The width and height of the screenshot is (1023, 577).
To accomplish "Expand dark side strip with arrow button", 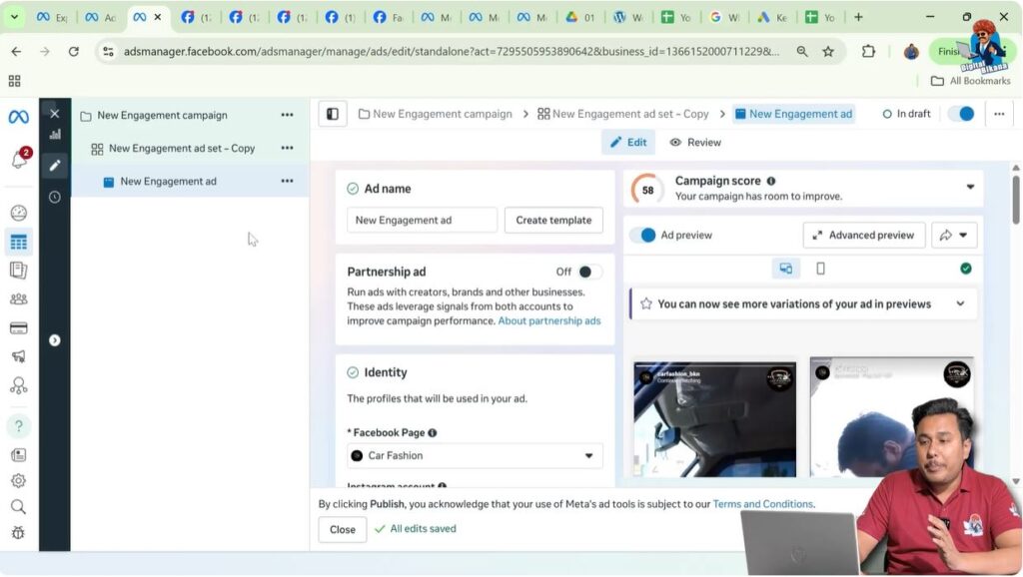I will [55, 340].
